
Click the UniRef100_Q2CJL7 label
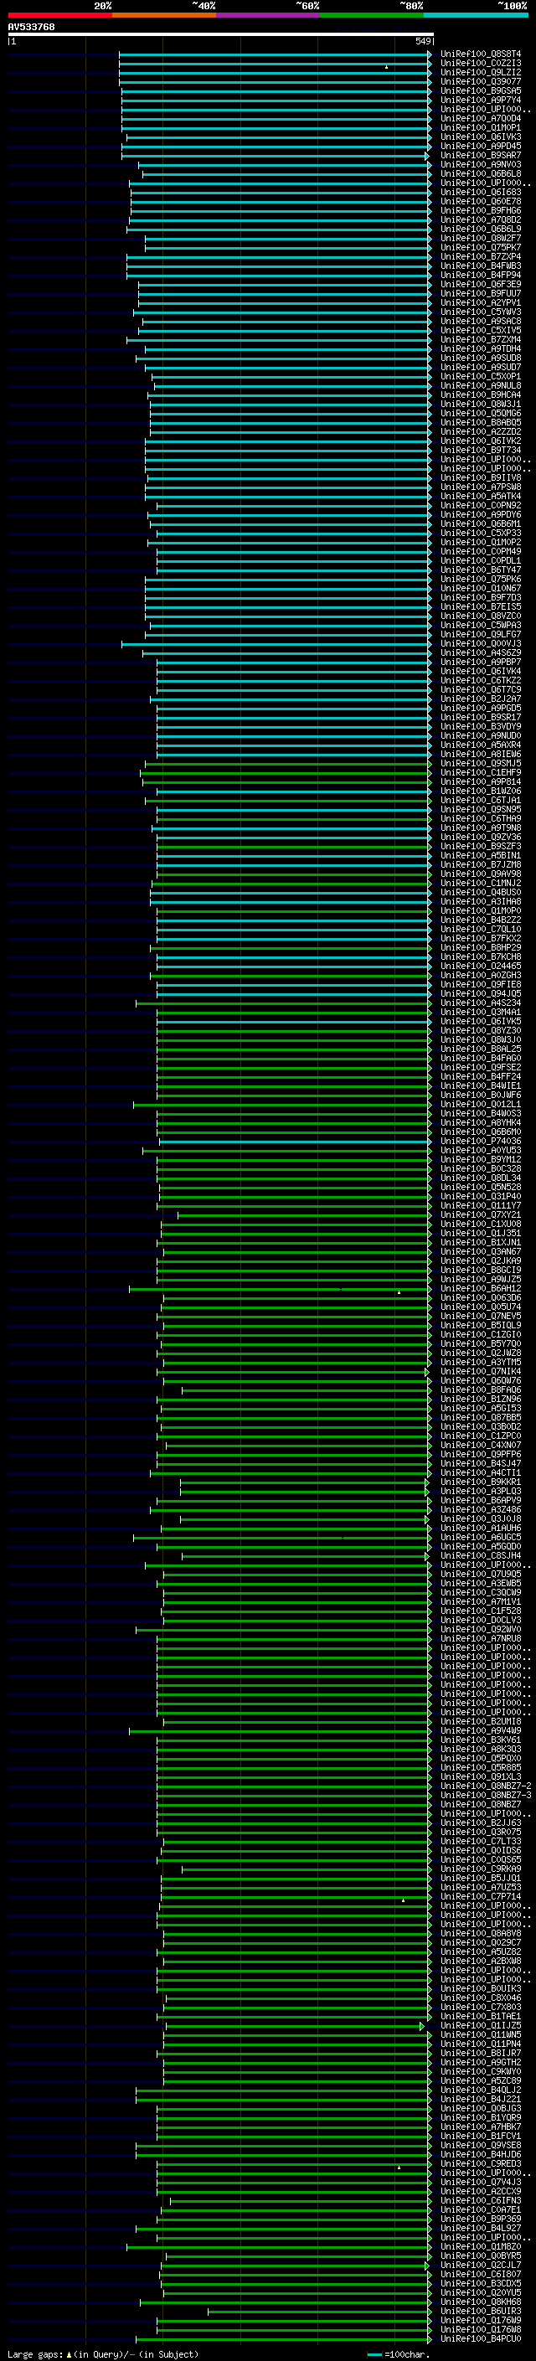pos(480,2265)
